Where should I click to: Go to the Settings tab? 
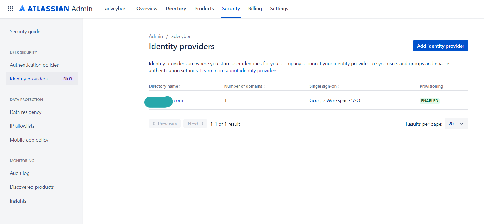coord(279,9)
